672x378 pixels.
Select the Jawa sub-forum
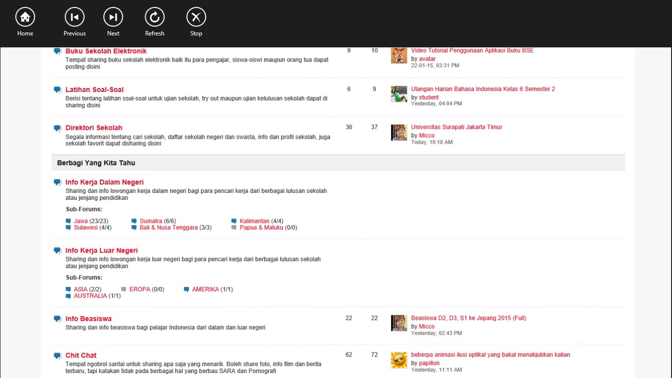click(x=81, y=221)
